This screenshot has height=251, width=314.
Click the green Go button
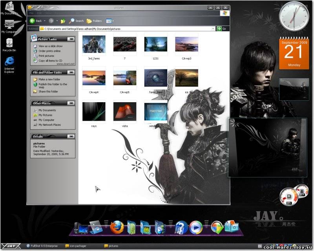[221, 29]
